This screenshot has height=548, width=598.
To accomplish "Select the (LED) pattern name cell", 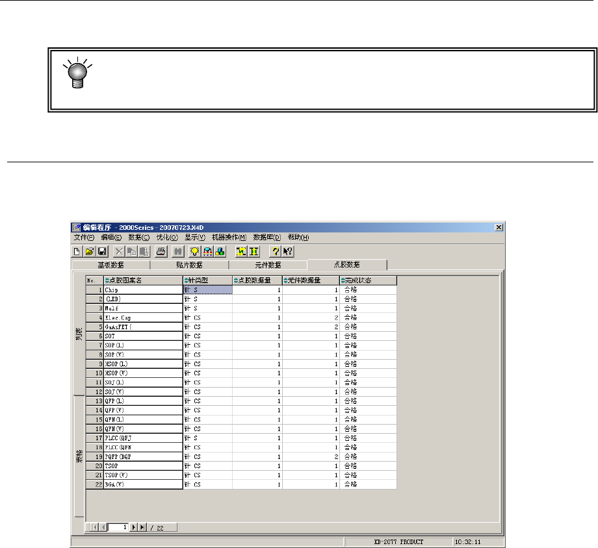I will tap(144, 299).
